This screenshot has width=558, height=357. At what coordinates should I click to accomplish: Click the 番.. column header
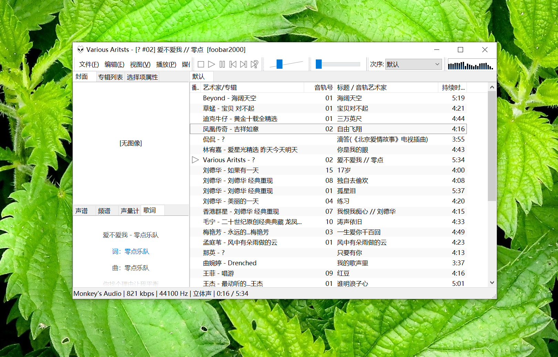tap(195, 88)
